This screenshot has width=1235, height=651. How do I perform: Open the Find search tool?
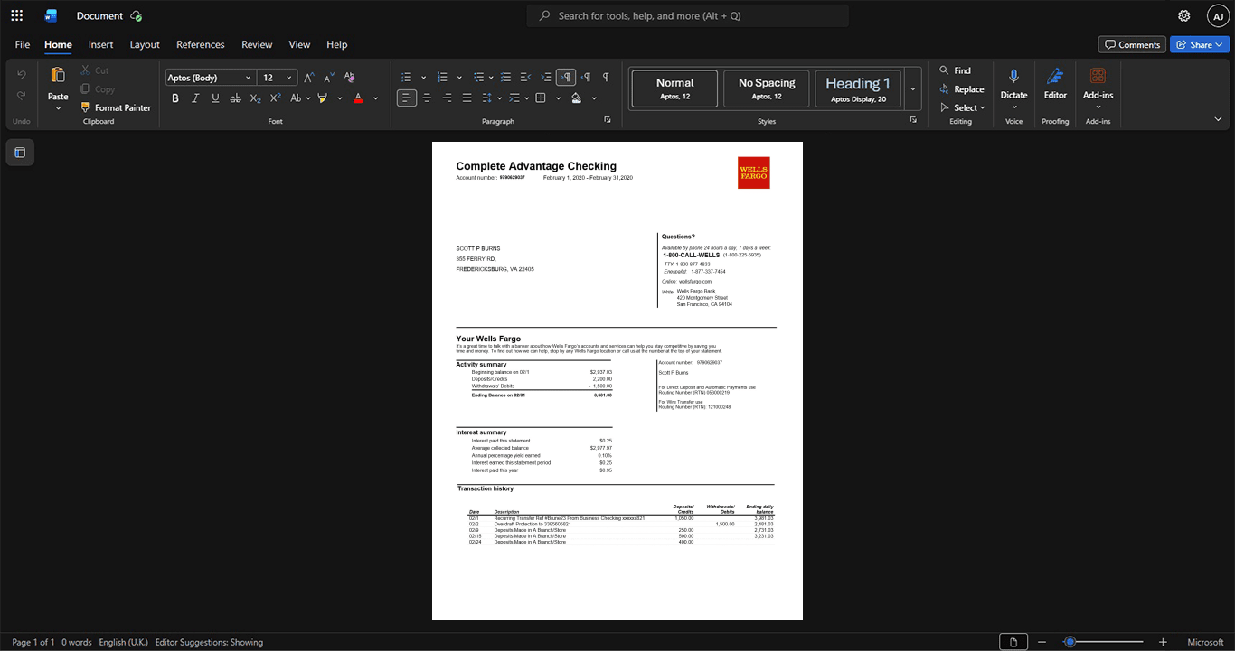pyautogui.click(x=955, y=70)
